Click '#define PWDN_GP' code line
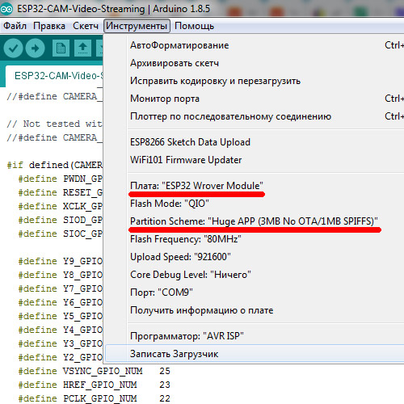404x404 pixels. tap(61, 179)
